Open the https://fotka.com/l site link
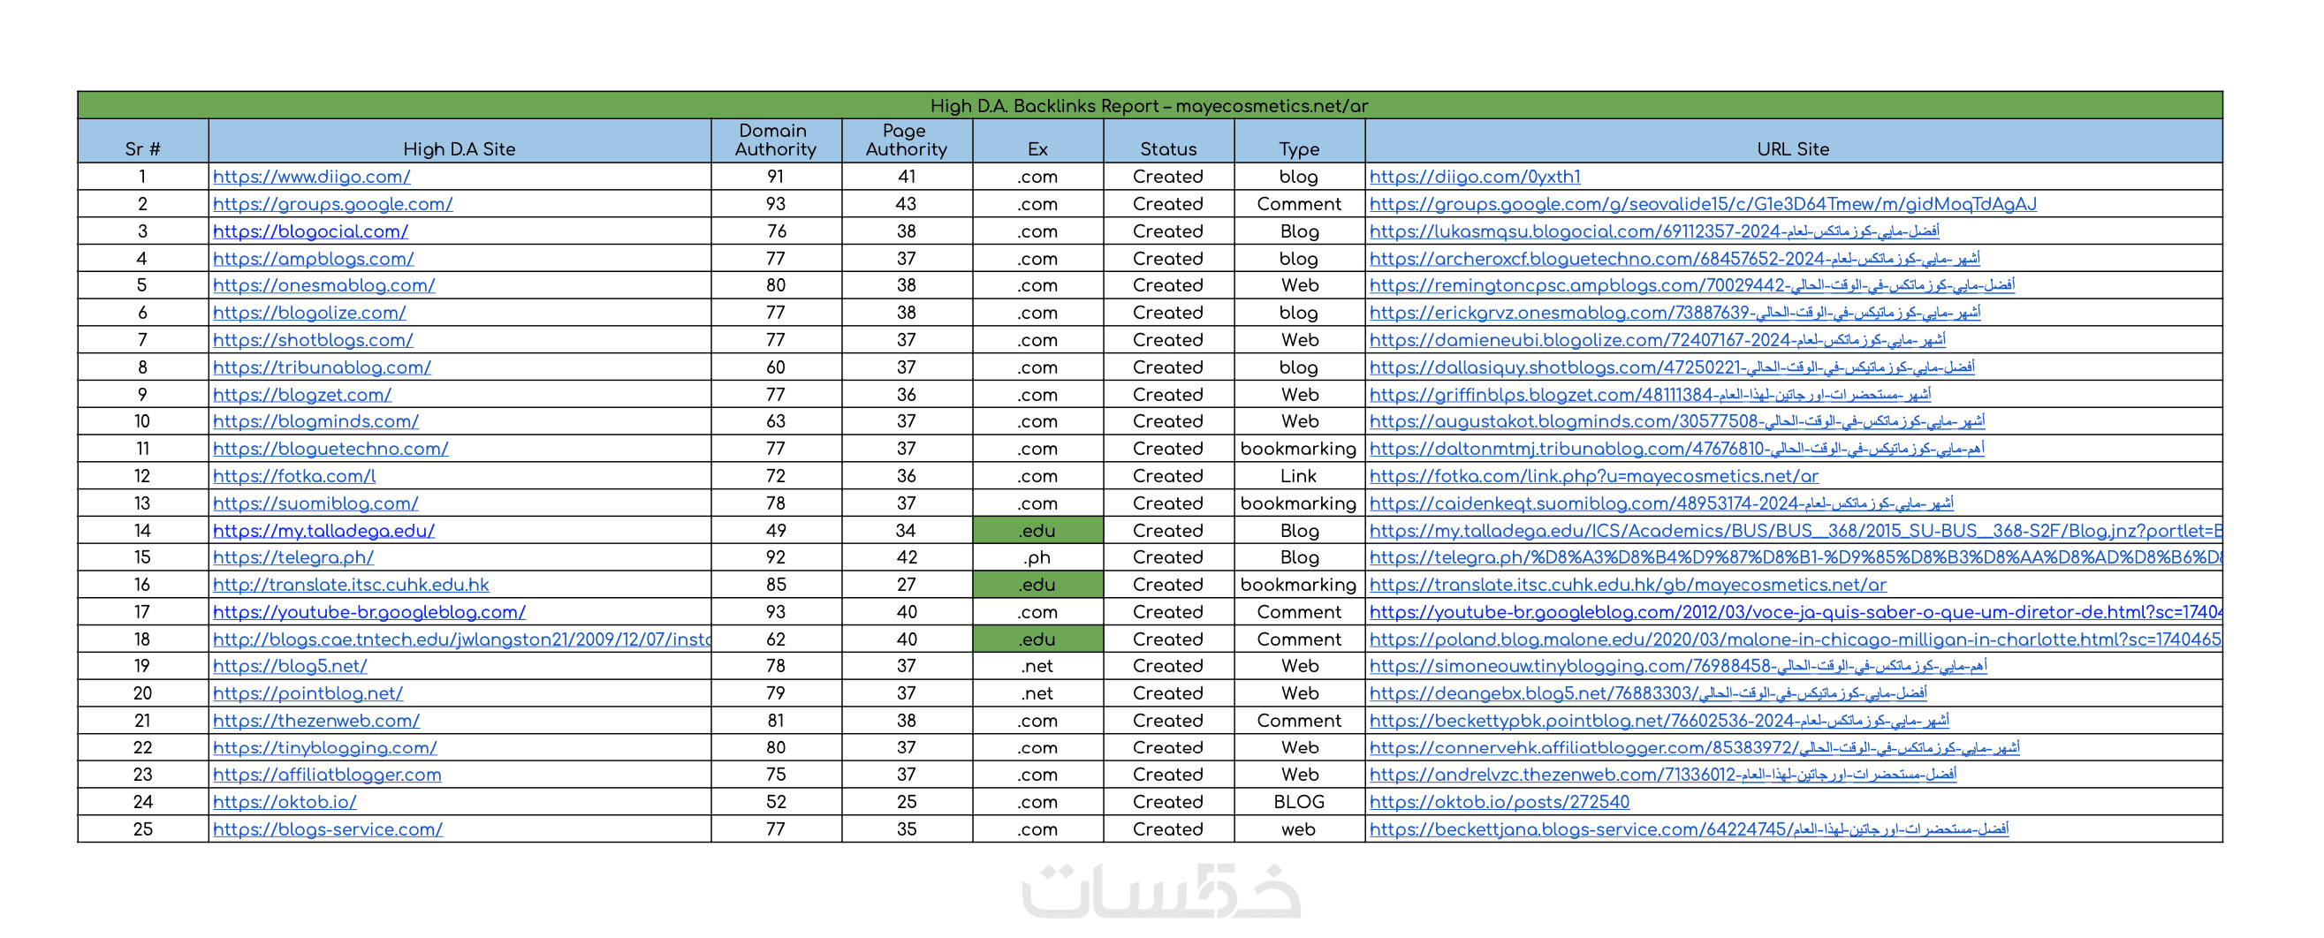Image resolution: width=2324 pixels, height=938 pixels. (x=294, y=475)
